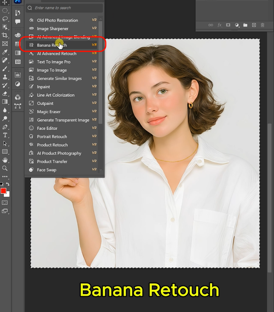The image size is (274, 312).
Task: Open the Channels panel icon
Action: pos(18,97)
